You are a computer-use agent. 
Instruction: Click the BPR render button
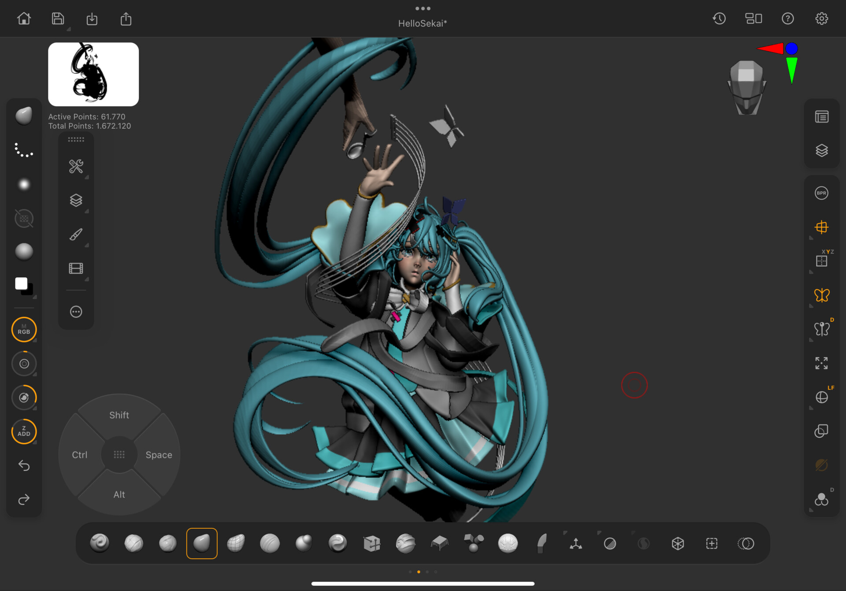coord(821,193)
